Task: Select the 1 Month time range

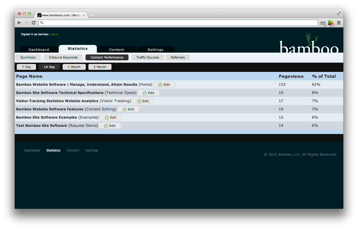Action: (74, 67)
